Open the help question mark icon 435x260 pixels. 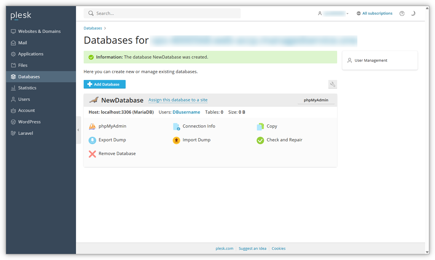click(x=402, y=13)
